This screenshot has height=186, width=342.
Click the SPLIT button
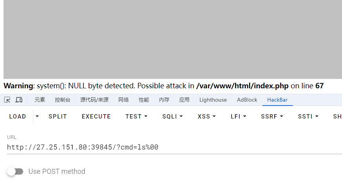(x=58, y=117)
